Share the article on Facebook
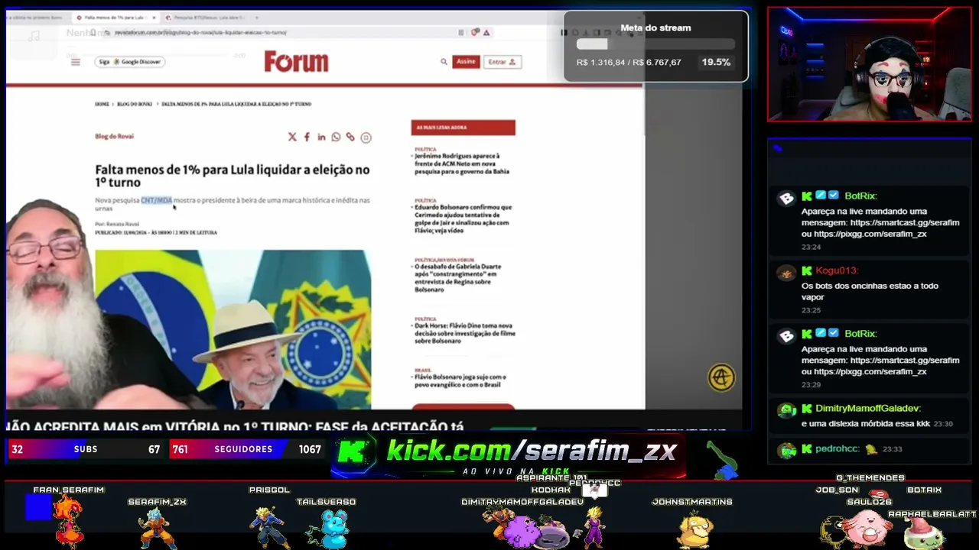Viewport: 979px width, 550px height. tap(307, 137)
